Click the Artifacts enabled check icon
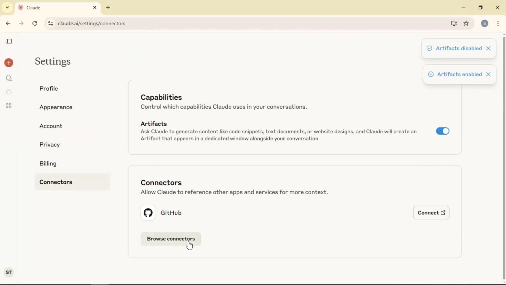Viewport: 506px width, 285px height. click(x=431, y=74)
